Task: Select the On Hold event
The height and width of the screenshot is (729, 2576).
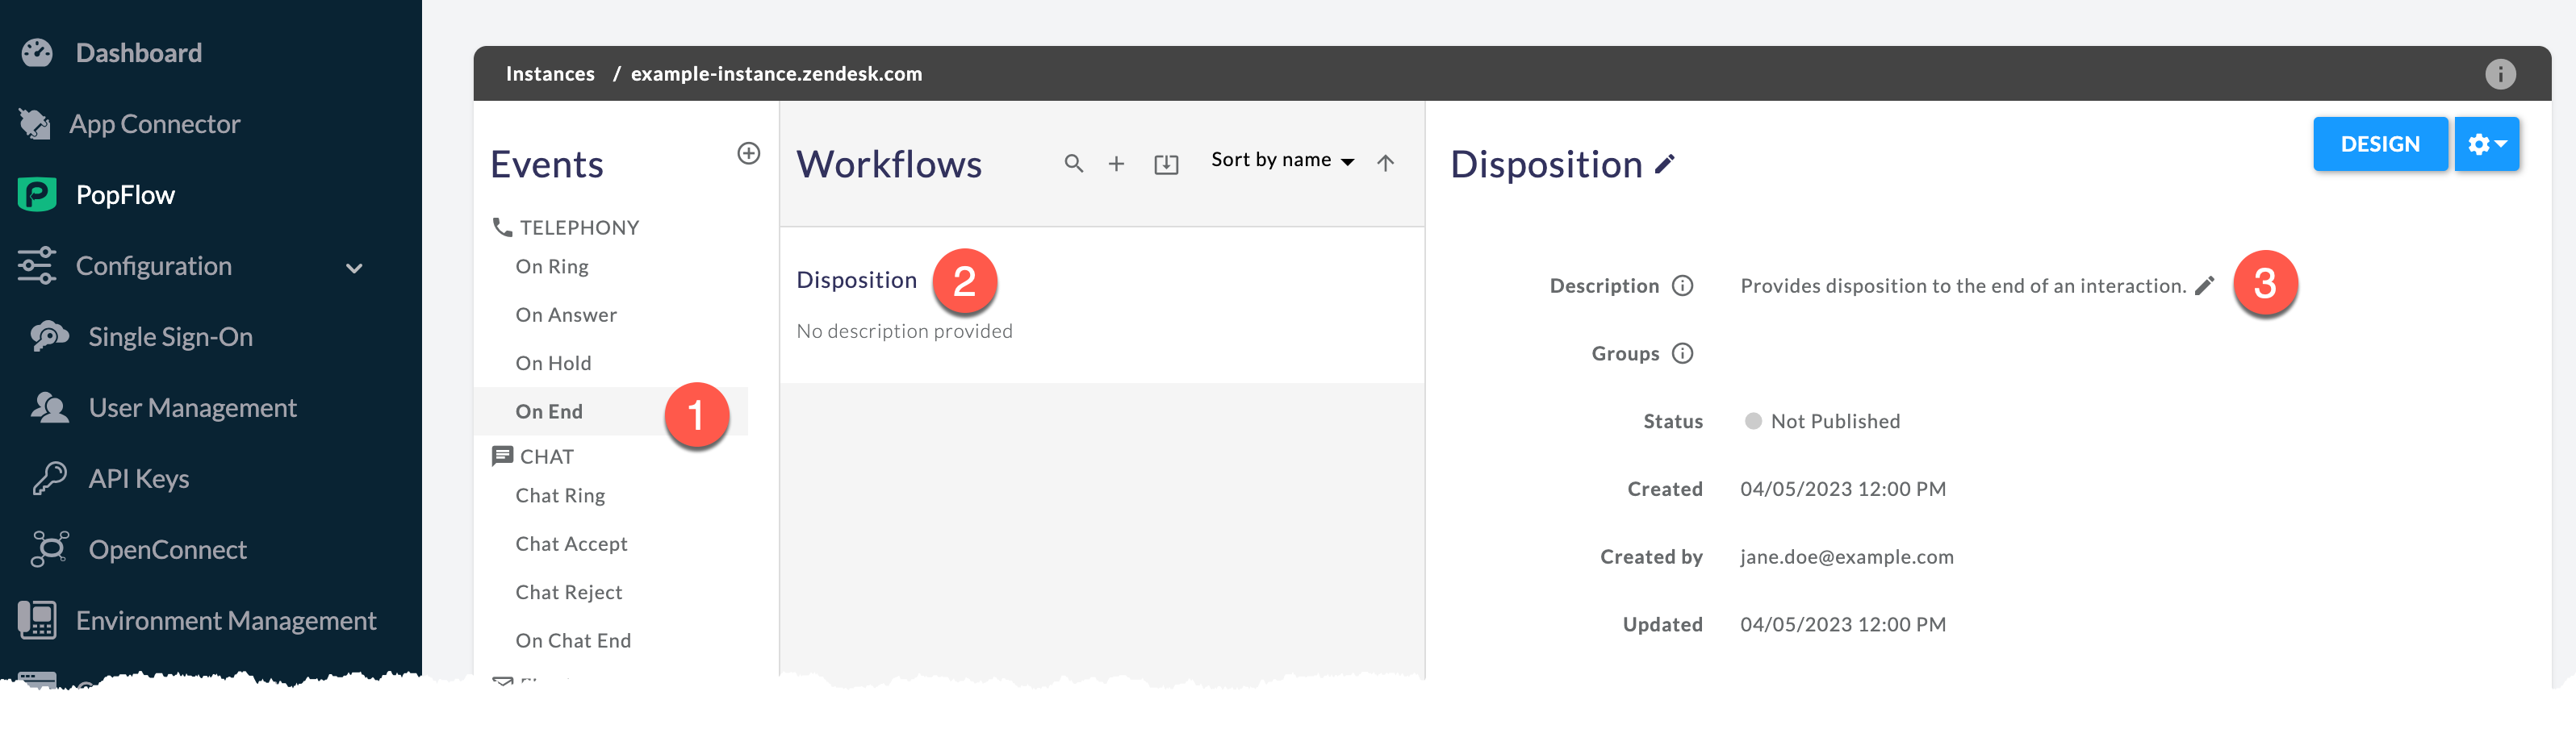Action: click(553, 364)
